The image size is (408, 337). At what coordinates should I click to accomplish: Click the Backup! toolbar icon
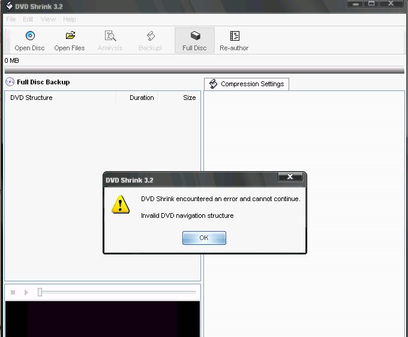coord(151,36)
